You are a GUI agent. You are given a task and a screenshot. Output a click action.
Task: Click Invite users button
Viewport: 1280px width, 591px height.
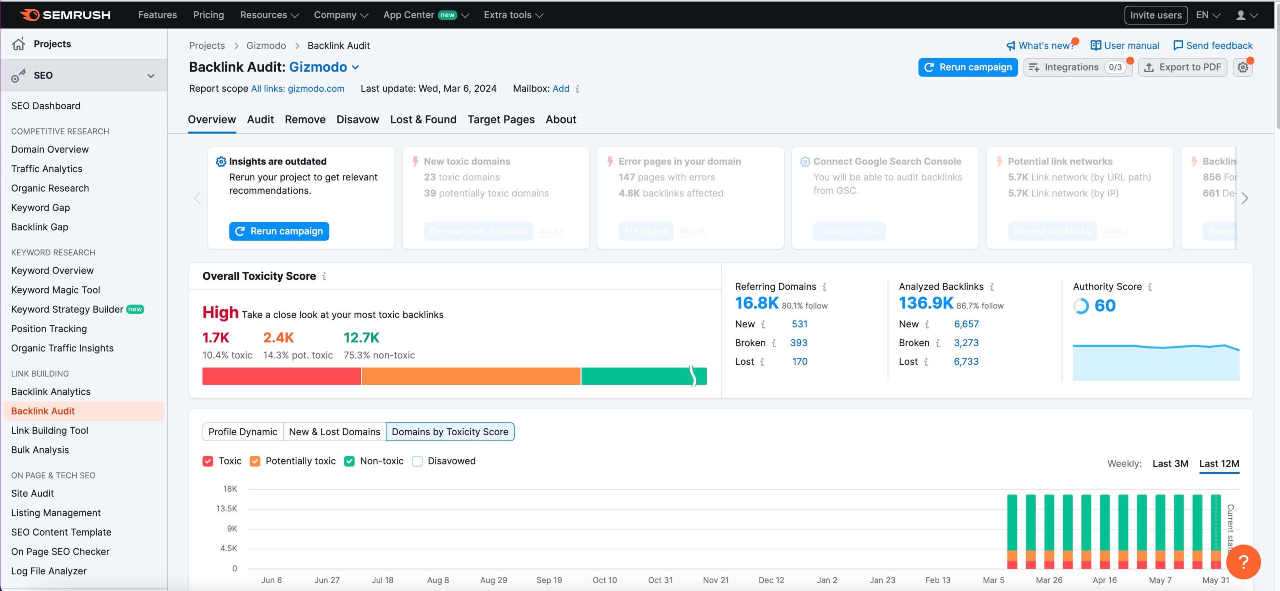(x=1156, y=15)
